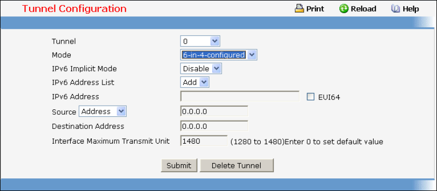Click the Reload link text
The width and height of the screenshot is (437, 191).
click(364, 9)
